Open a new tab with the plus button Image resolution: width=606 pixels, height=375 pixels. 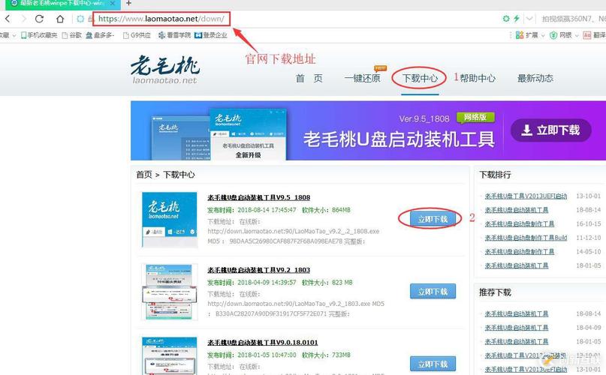[128, 4]
